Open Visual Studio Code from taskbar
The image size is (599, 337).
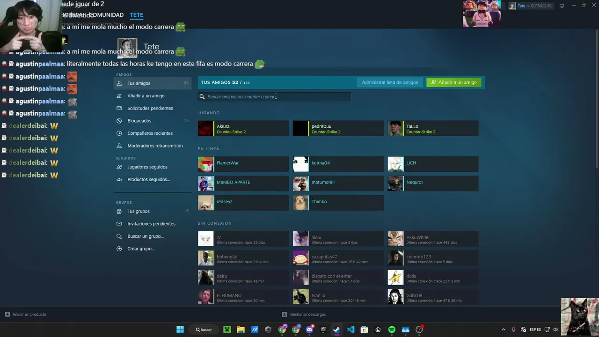click(x=351, y=330)
